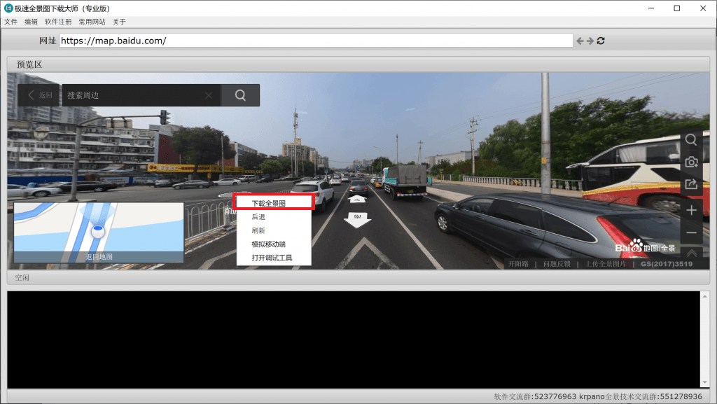717x404 pixels.
Task: Clear the 搜索周边 search box with the X
Action: pyautogui.click(x=209, y=95)
